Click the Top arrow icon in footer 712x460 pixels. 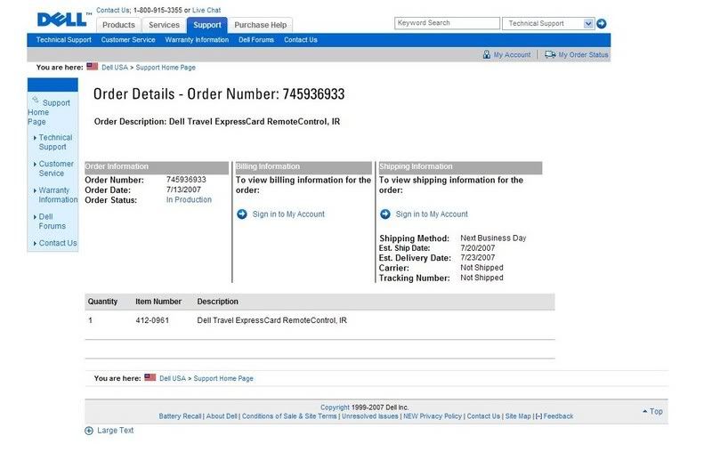point(644,411)
